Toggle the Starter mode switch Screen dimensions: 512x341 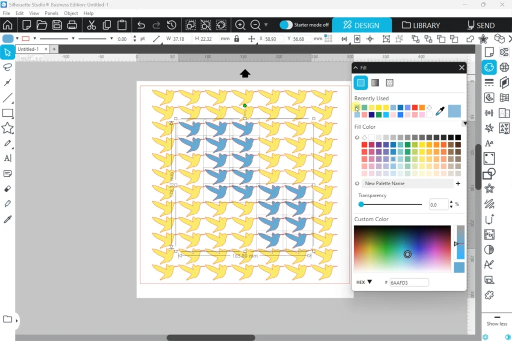[285, 25]
